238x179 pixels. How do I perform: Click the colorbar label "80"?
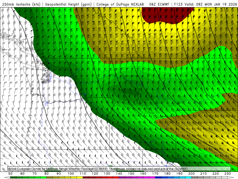point(47,174)
